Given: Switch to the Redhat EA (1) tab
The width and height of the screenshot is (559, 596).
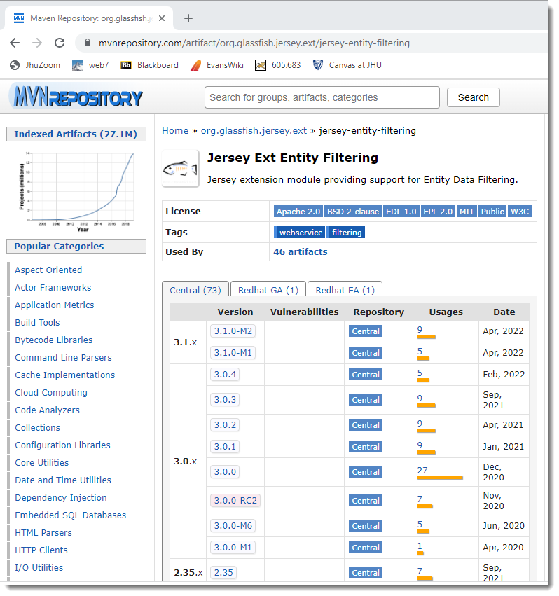Looking at the screenshot, I should (x=345, y=290).
